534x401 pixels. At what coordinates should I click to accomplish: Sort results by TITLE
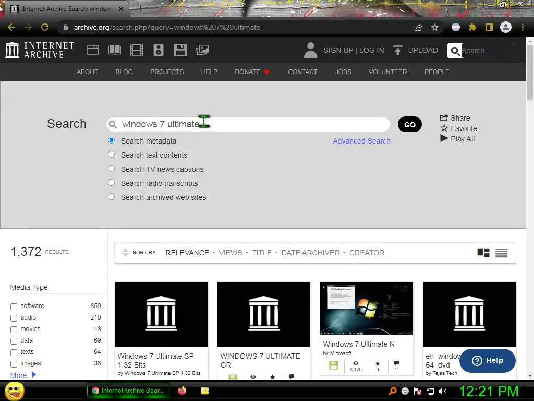[262, 253]
